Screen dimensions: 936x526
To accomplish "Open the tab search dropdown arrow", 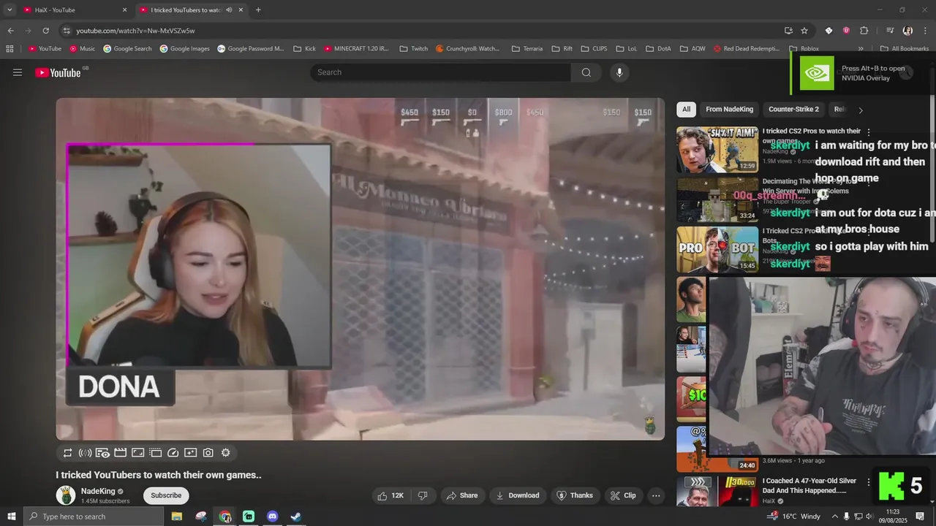I will pos(10,10).
